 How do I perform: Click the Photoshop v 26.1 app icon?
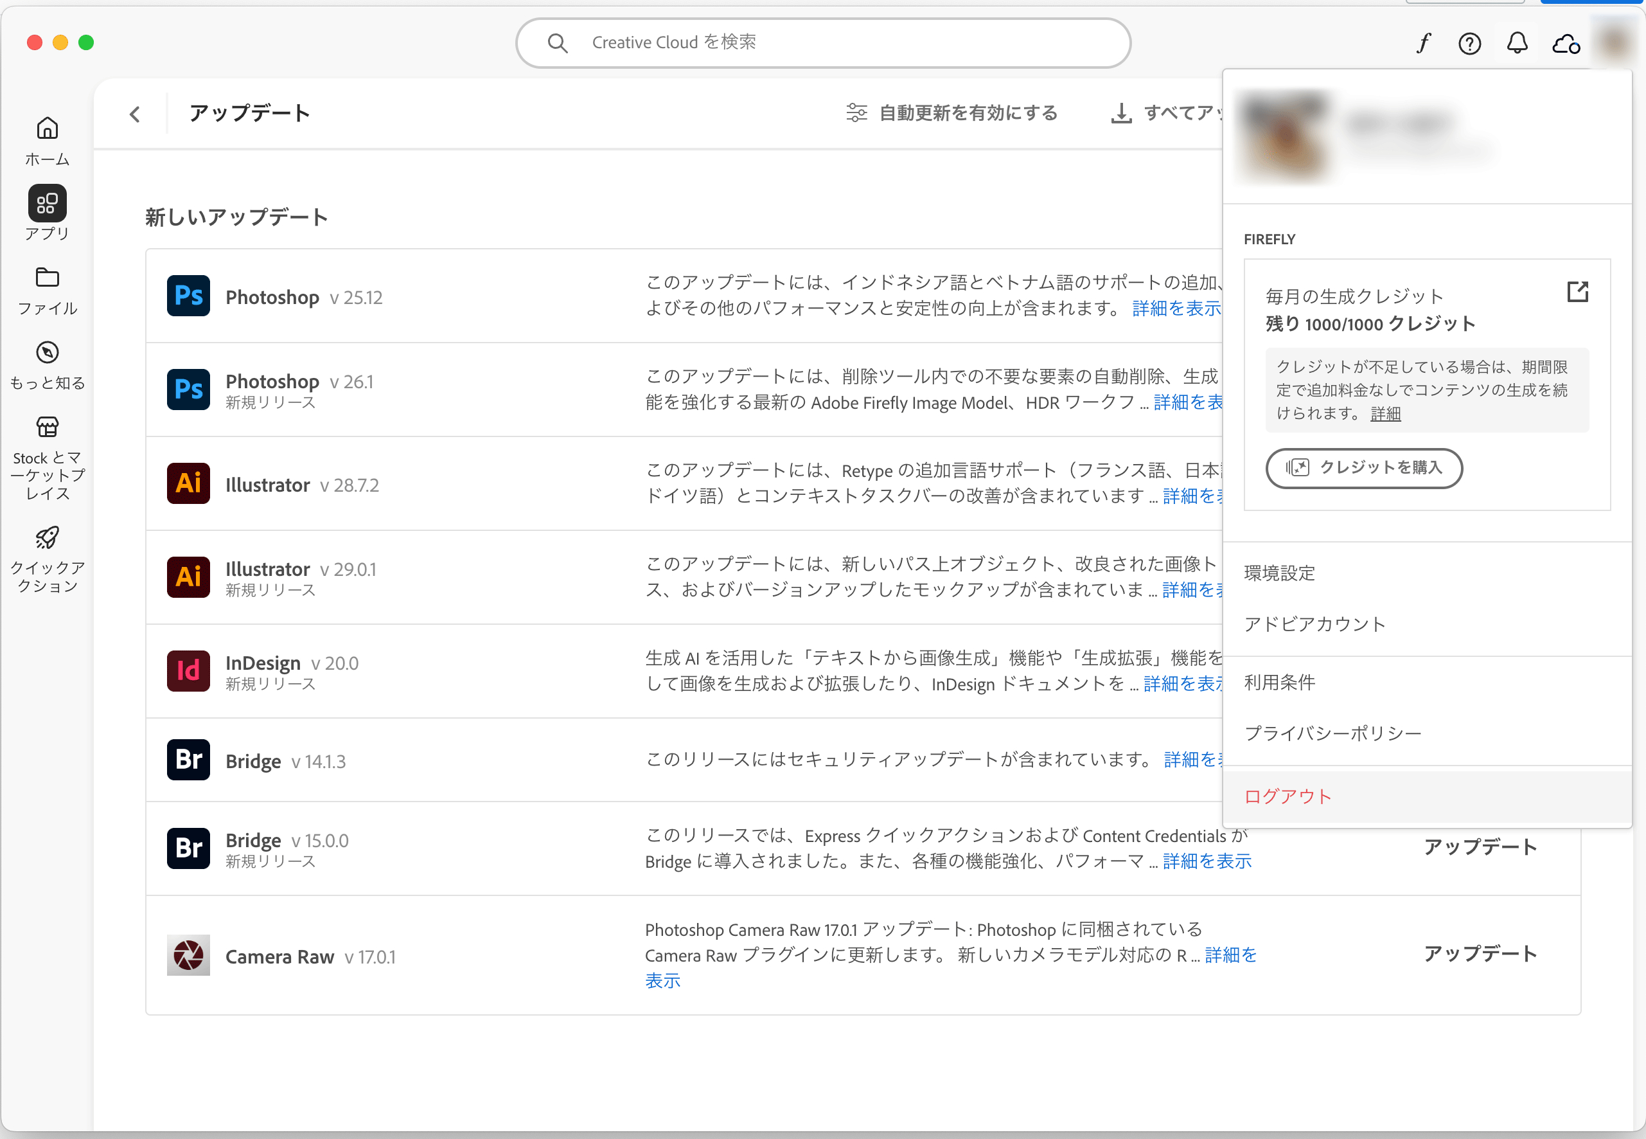pos(188,389)
